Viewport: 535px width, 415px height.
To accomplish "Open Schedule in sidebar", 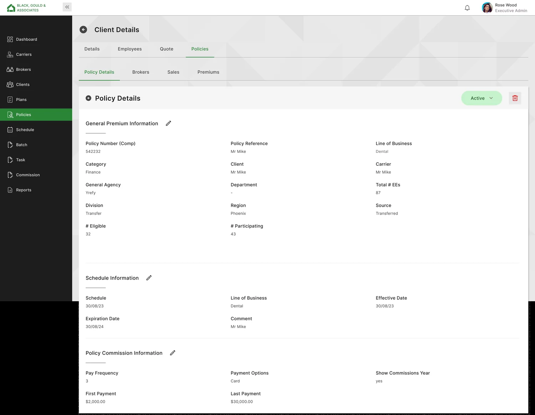I will (36, 130).
